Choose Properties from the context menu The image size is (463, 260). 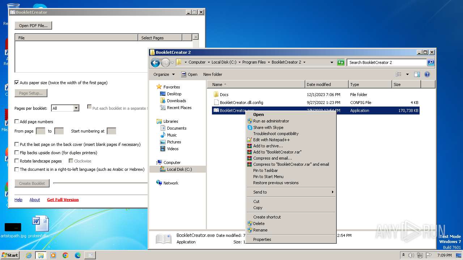(x=291, y=239)
